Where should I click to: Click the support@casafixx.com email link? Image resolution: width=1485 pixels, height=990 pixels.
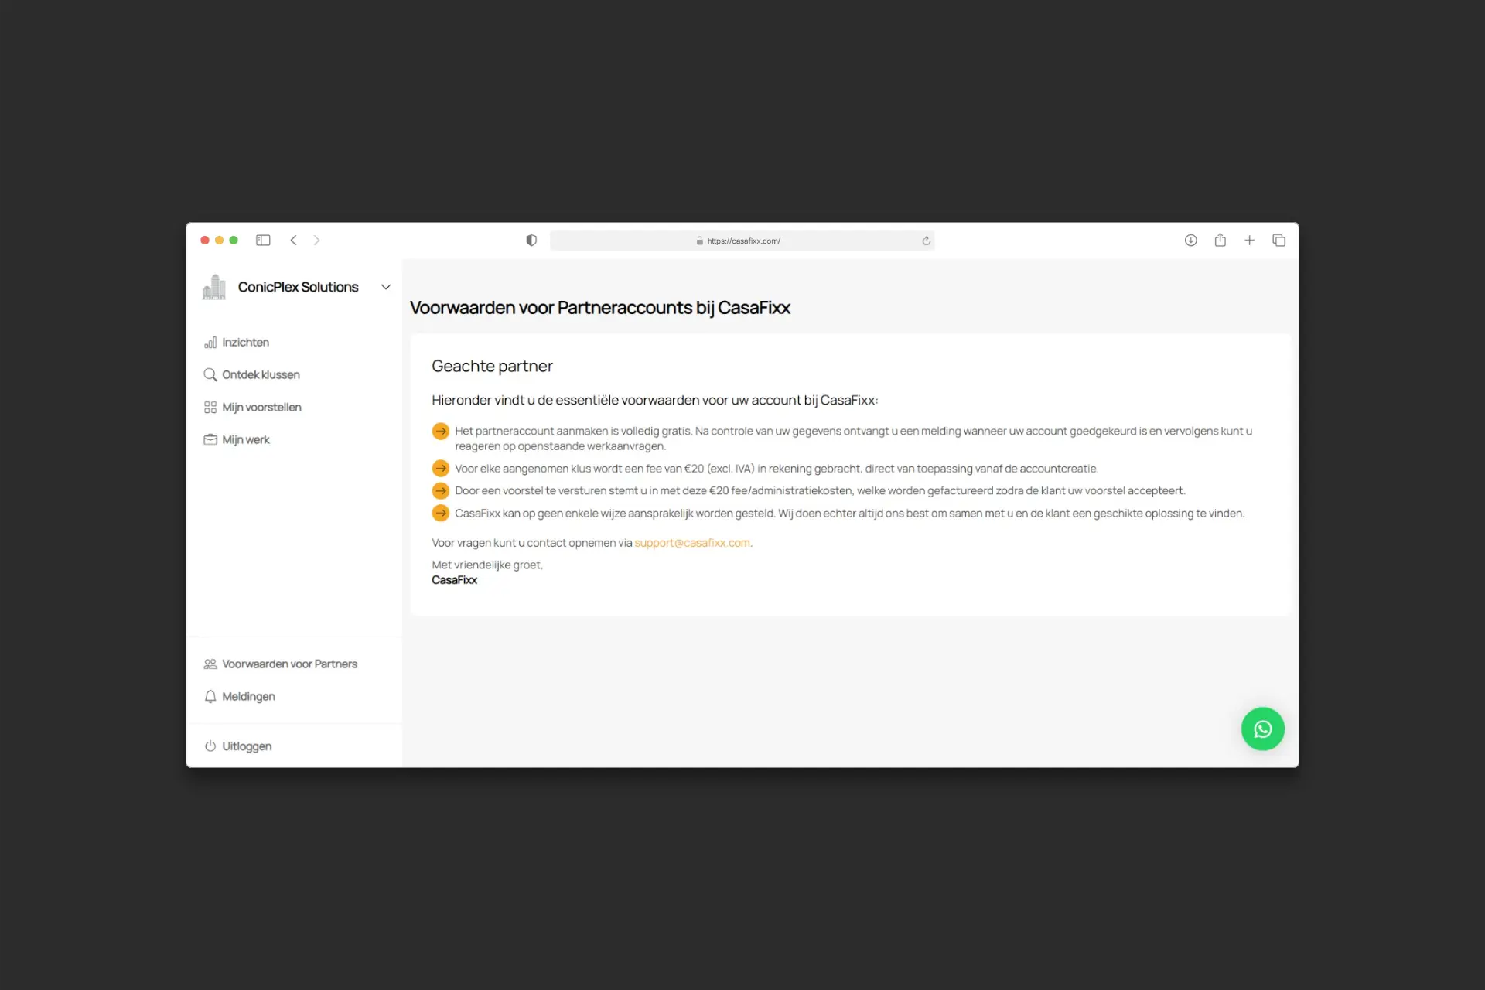tap(691, 543)
